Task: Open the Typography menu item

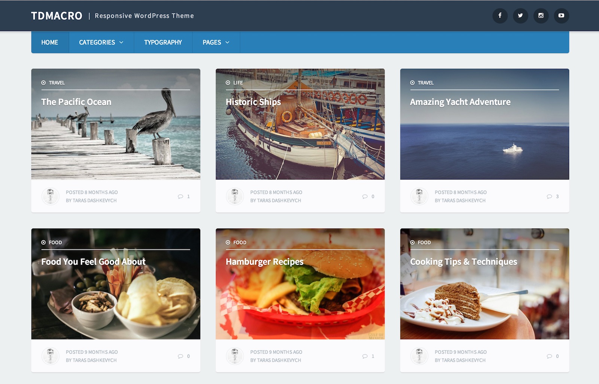Action: pos(163,42)
